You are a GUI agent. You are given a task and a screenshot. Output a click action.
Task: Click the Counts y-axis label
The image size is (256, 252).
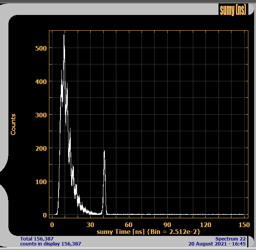(x=13, y=125)
